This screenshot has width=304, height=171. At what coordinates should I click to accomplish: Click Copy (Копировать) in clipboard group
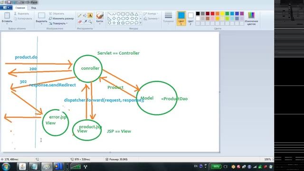(x=23, y=19)
